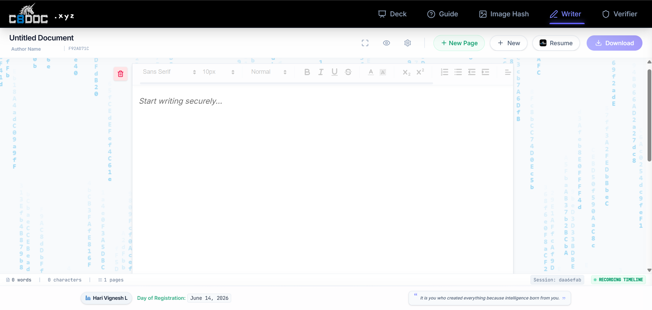
Task: Click the RECORDING TIMELINE indicator
Action: (618, 280)
